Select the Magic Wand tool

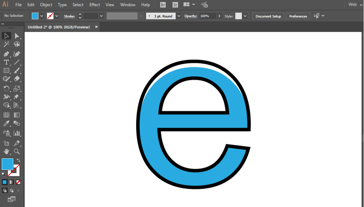[x=6, y=44]
